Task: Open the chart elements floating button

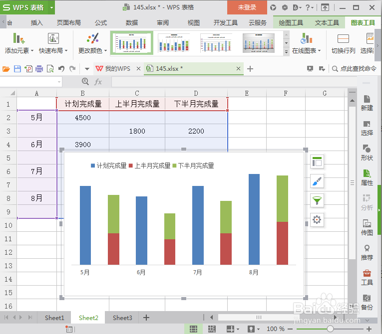Action: pyautogui.click(x=317, y=162)
